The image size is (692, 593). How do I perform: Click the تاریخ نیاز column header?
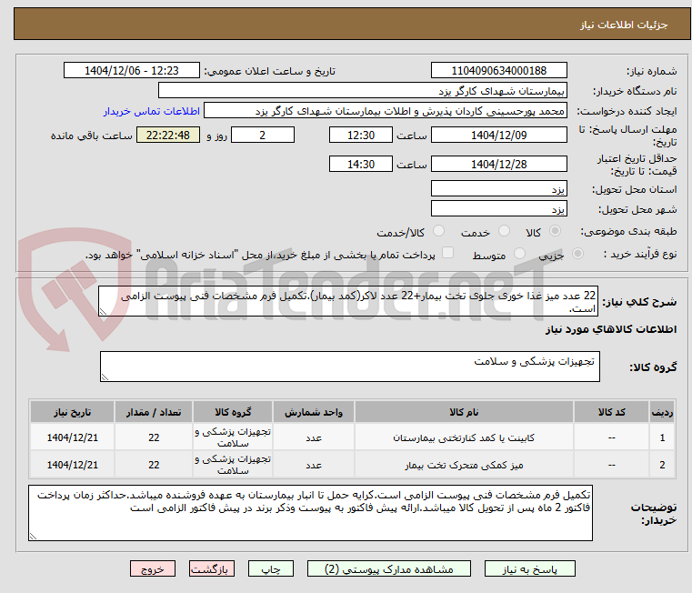pos(73,412)
